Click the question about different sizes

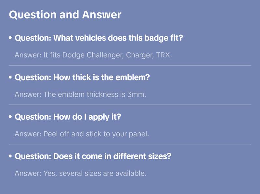tap(93, 156)
